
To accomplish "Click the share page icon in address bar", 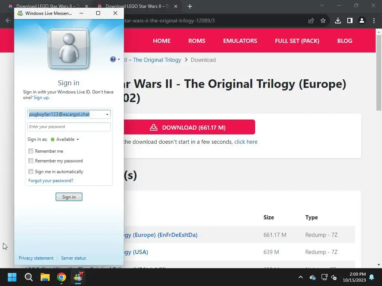I will pos(311,21).
